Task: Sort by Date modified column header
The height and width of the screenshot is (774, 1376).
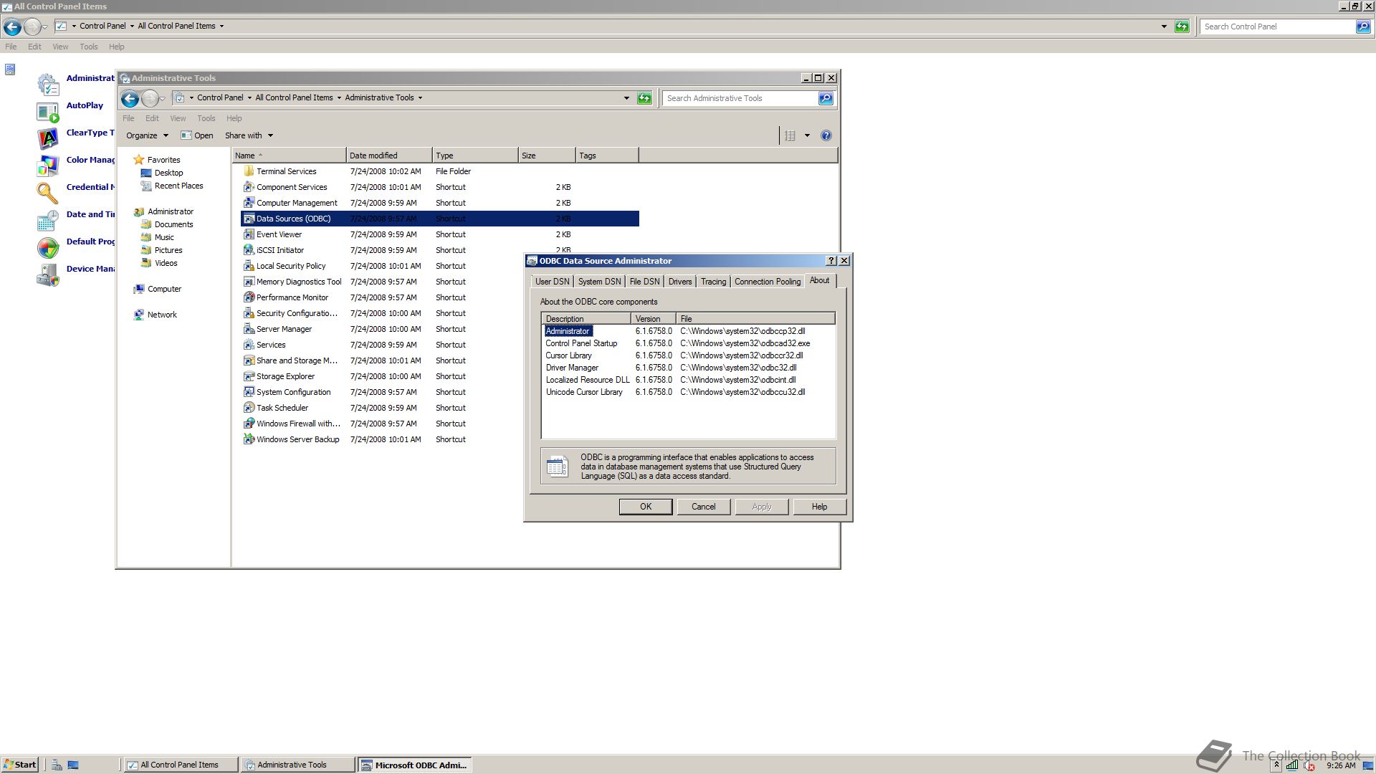Action: click(x=389, y=156)
